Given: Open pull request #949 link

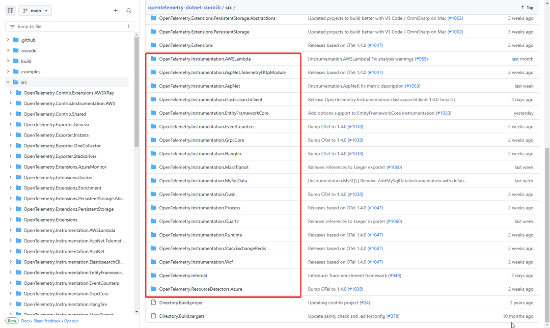Looking at the screenshot, I should [395, 276].
